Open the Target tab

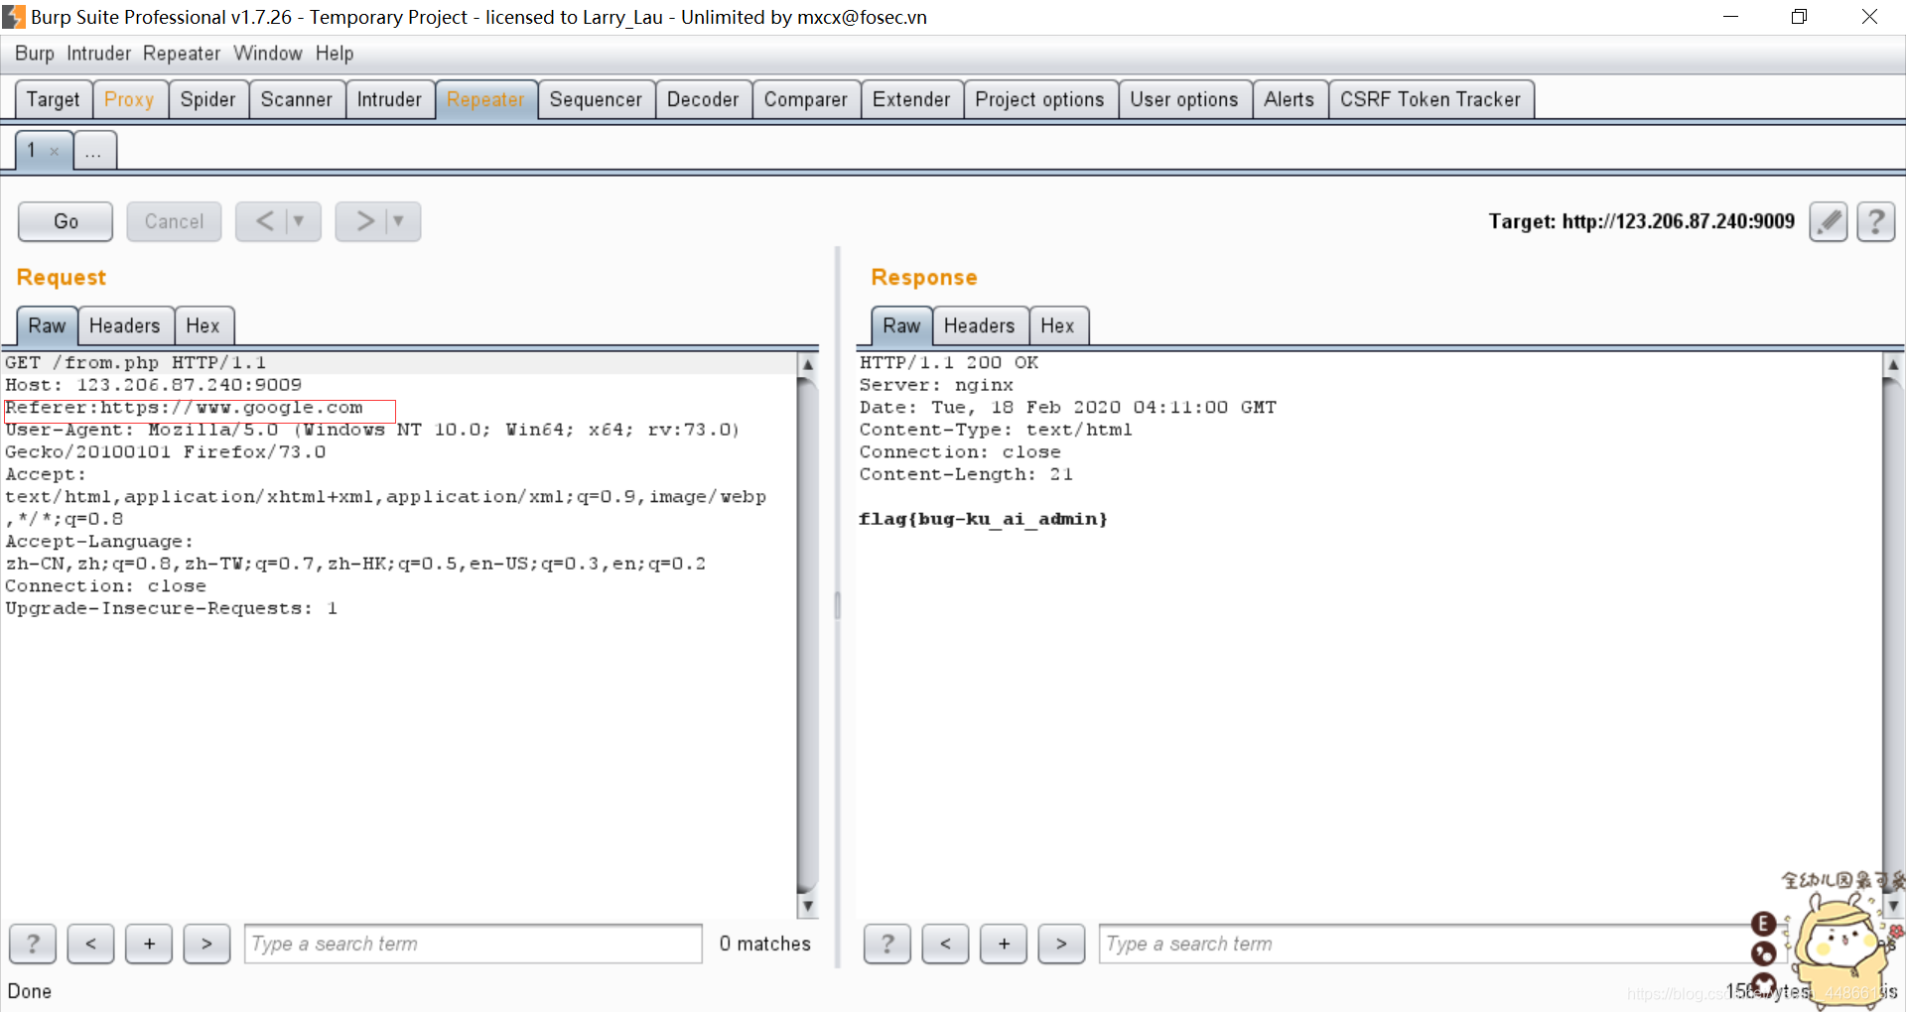pos(54,99)
